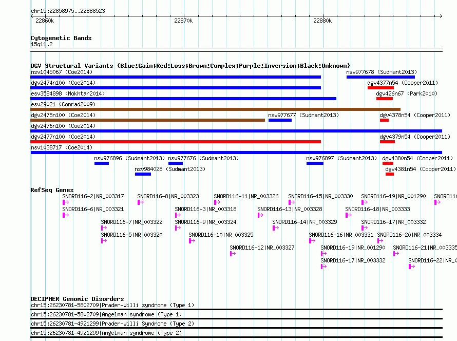
Task: Click the left arrowhead of the coordinate ruler
Action: tap(32, 16)
